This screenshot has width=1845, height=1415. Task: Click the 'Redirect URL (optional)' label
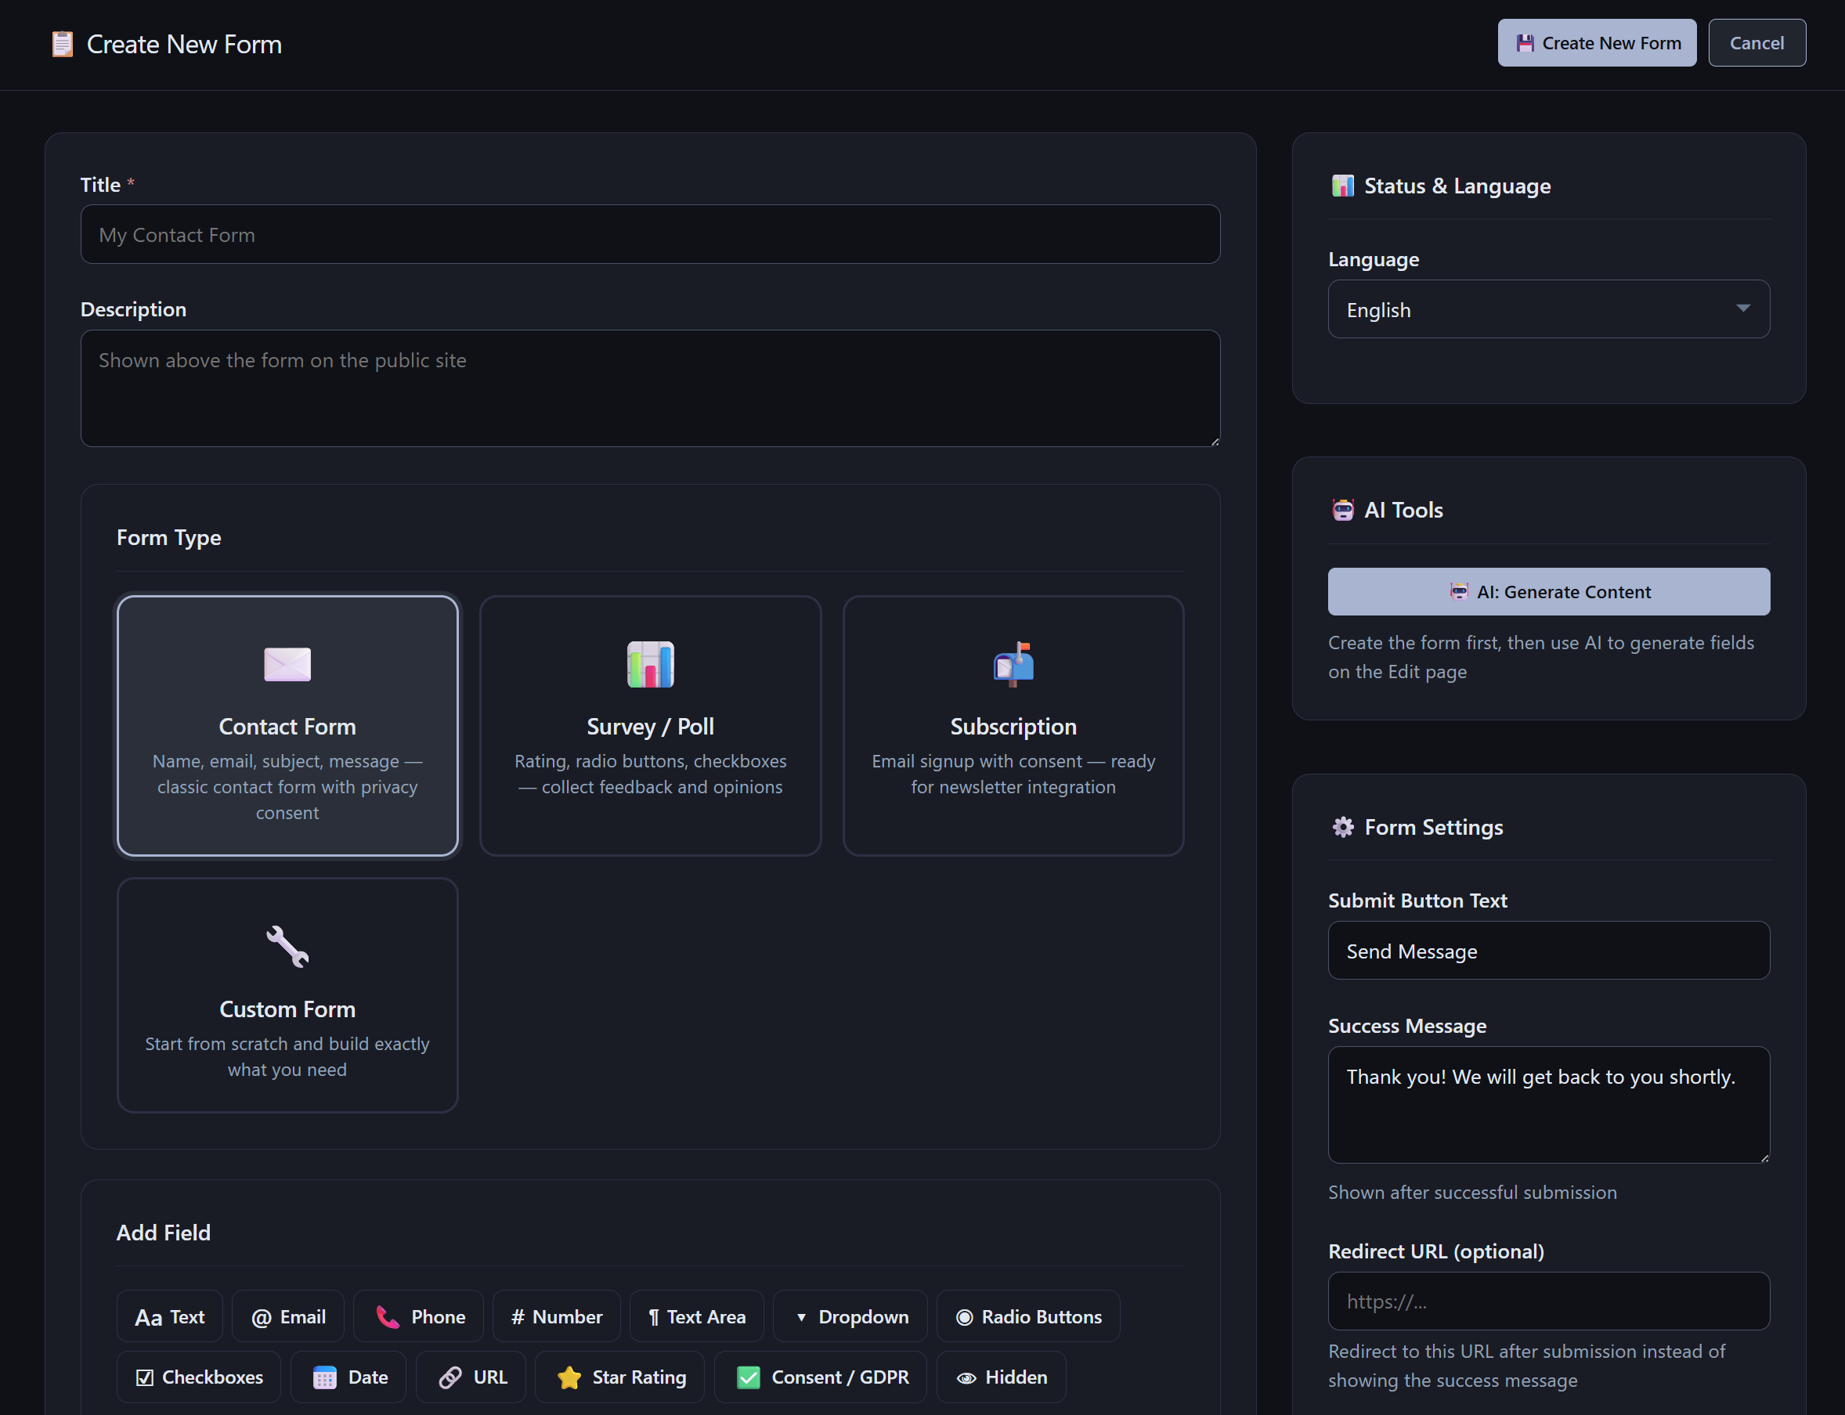(1435, 1251)
